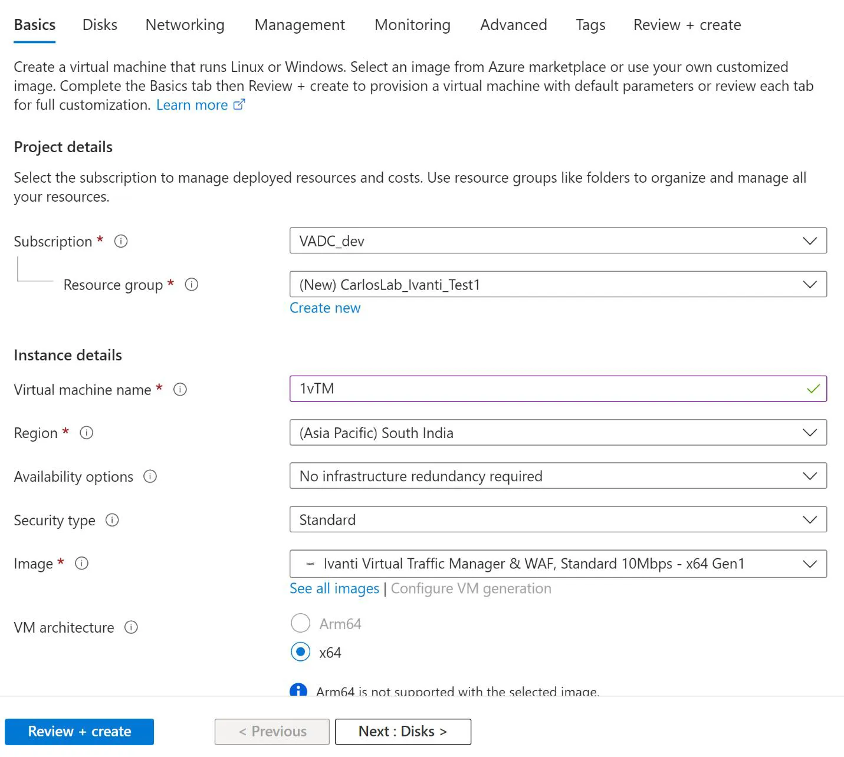Click into Virtual machine name field
The image size is (844, 757).
(558, 389)
